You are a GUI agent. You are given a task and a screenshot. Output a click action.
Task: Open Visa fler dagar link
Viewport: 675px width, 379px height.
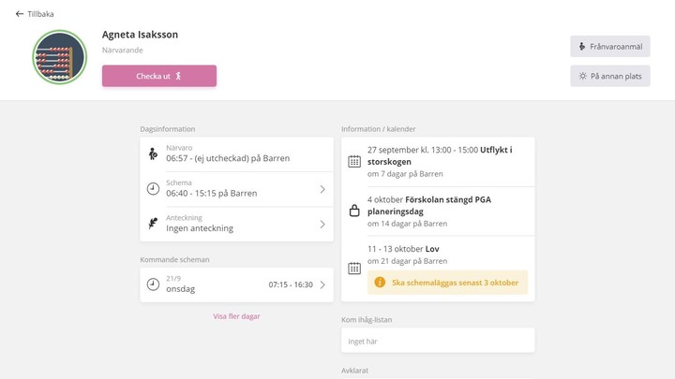point(236,316)
